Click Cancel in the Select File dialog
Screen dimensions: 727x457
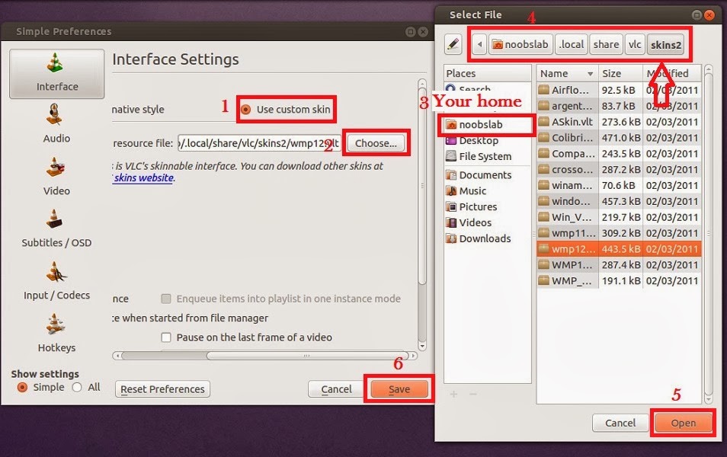(620, 423)
